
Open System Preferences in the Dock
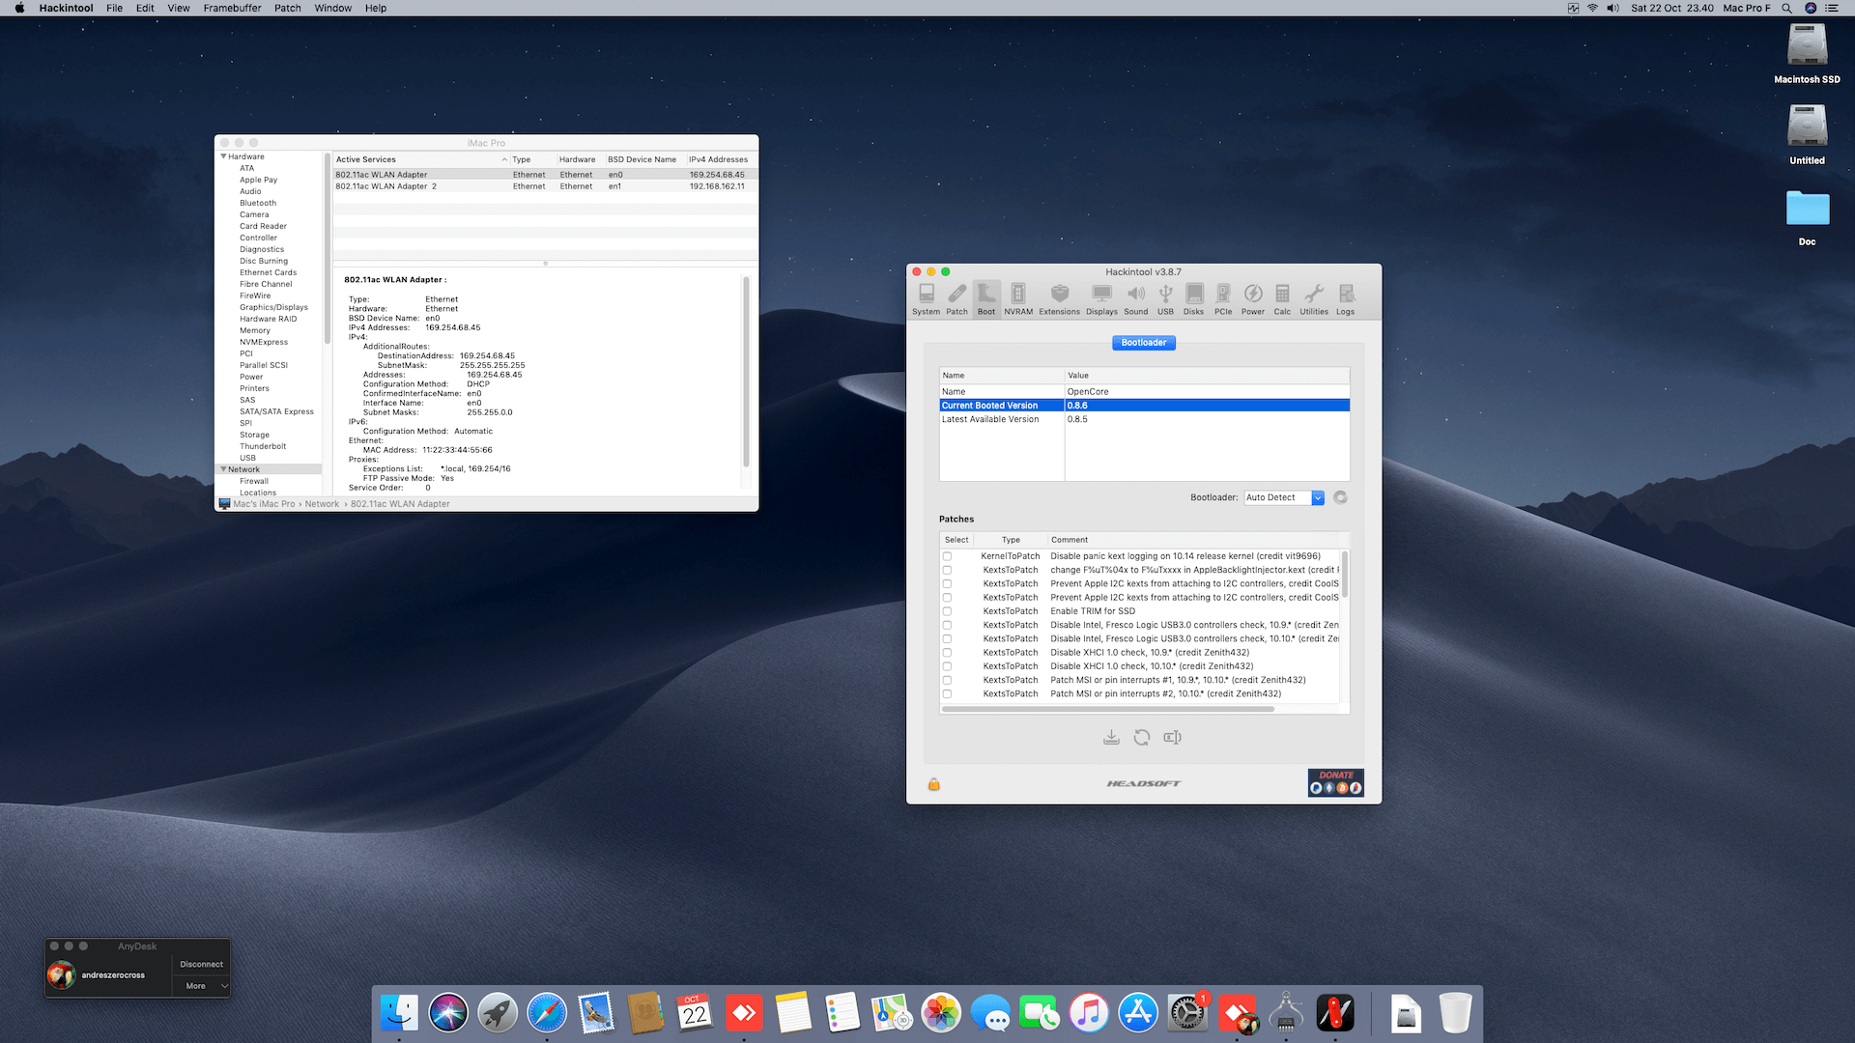1187,1013
